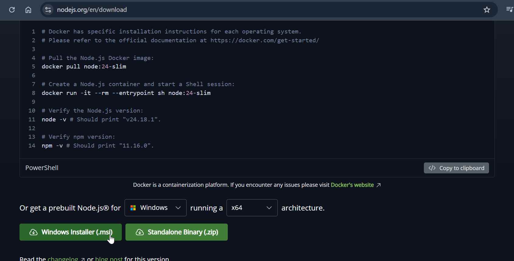Click the text 'Or get a prebuilt Node.js® for'
This screenshot has height=261, width=514.
click(x=70, y=208)
